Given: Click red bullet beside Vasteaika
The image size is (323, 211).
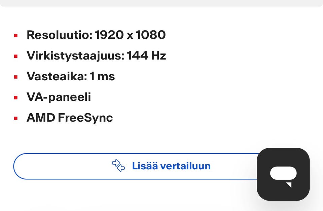Looking at the screenshot, I should pyautogui.click(x=16, y=77).
